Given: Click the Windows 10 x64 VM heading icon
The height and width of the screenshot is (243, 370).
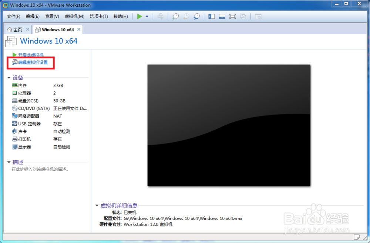Looking at the screenshot, I should pyautogui.click(x=11, y=42).
